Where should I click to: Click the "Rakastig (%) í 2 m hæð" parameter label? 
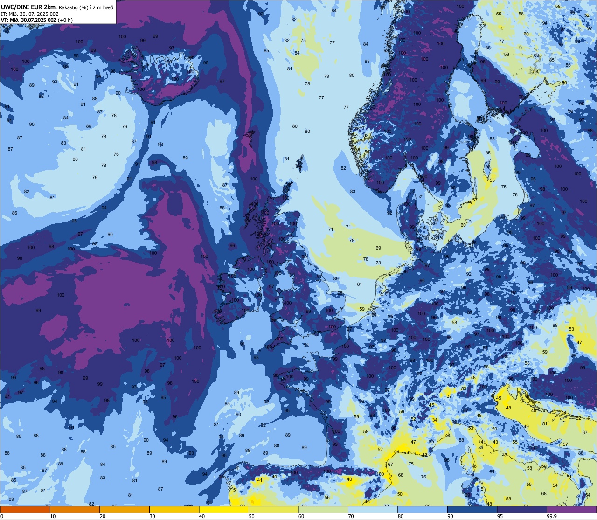click(x=86, y=7)
